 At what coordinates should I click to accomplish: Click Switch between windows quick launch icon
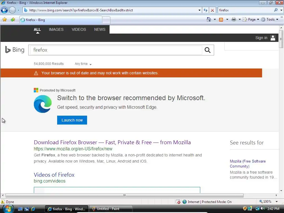[27, 209]
